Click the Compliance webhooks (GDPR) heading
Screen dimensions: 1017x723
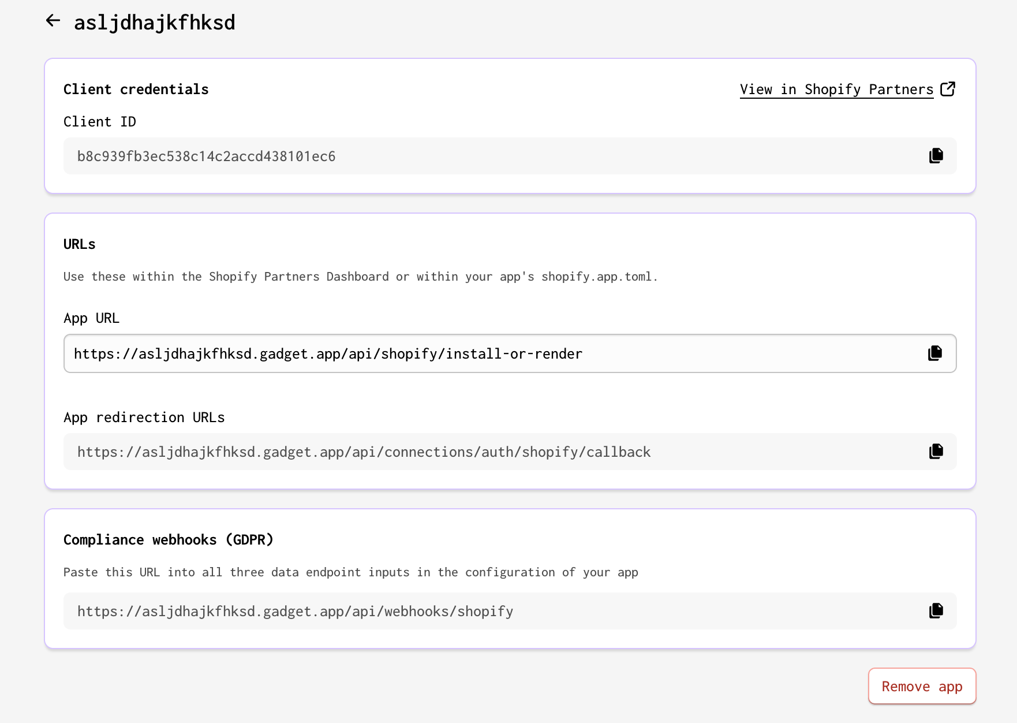[x=168, y=540]
